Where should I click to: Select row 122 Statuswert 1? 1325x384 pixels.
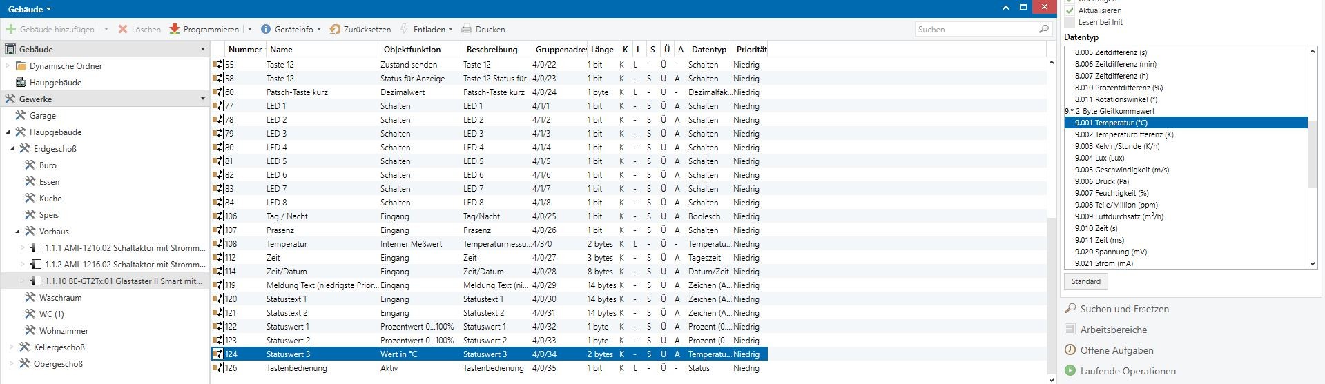coord(489,327)
